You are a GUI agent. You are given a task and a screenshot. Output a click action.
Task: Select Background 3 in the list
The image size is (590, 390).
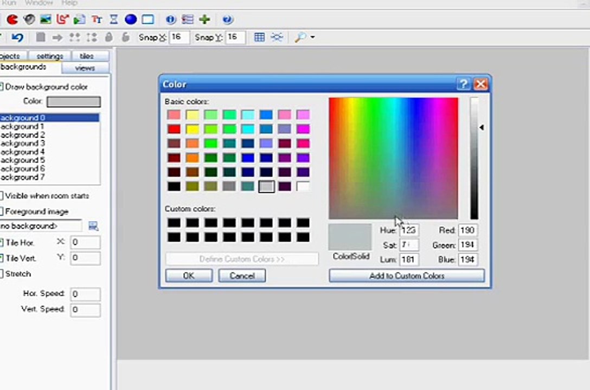(x=50, y=143)
